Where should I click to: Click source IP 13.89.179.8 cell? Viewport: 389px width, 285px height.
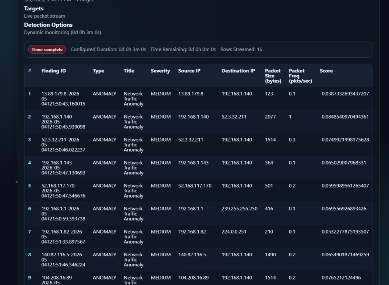pyautogui.click(x=190, y=94)
